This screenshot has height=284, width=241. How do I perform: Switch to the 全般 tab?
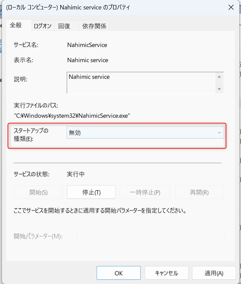[x=19, y=25]
